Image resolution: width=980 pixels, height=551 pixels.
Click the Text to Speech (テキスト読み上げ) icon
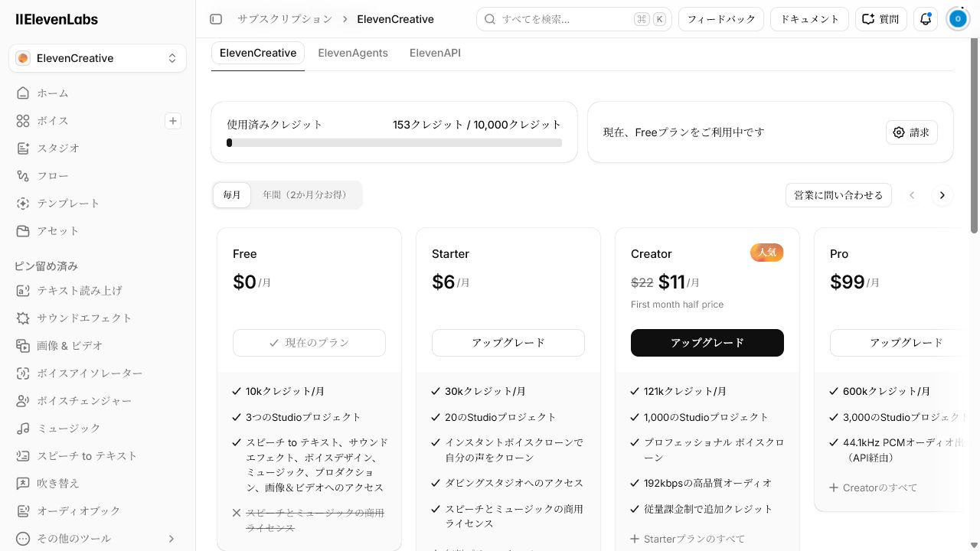[x=23, y=290]
